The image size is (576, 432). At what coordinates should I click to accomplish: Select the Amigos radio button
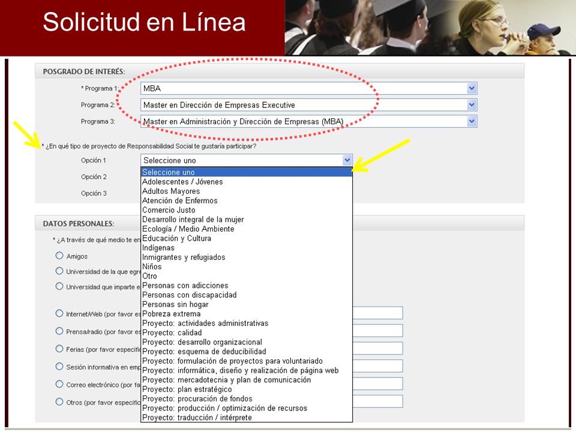[59, 256]
